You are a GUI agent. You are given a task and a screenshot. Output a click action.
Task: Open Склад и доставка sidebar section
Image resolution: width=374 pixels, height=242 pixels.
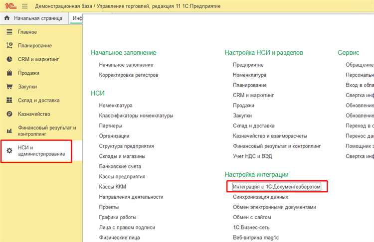[38, 100]
